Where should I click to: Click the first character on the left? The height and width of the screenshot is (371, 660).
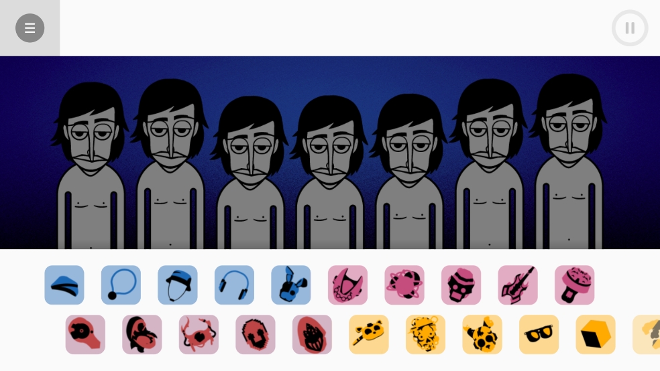pos(91,166)
